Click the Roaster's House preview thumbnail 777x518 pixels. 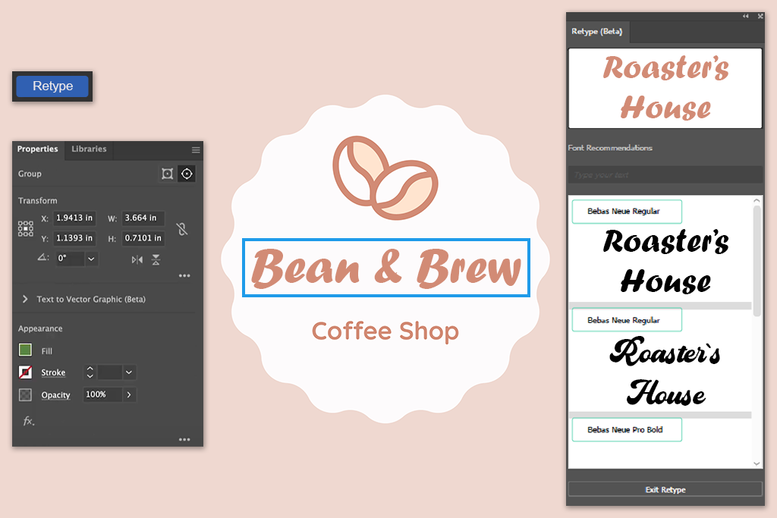tap(665, 88)
